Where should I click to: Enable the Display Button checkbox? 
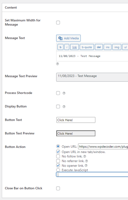point(58,107)
